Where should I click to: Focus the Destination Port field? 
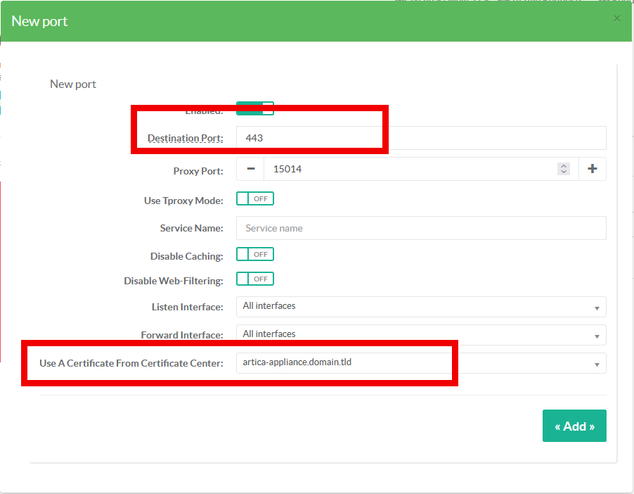pyautogui.click(x=420, y=138)
